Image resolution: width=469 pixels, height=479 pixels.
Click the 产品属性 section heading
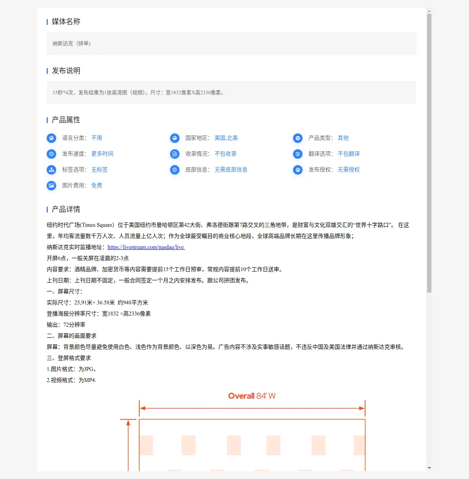(66, 120)
